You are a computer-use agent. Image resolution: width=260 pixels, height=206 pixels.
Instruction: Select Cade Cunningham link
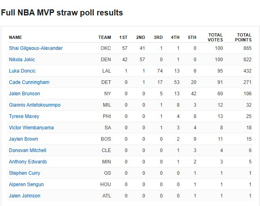[29, 82]
